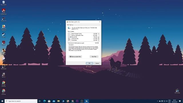The image size is (183, 103).
Task: Click the View Files button
Action: 94,57
